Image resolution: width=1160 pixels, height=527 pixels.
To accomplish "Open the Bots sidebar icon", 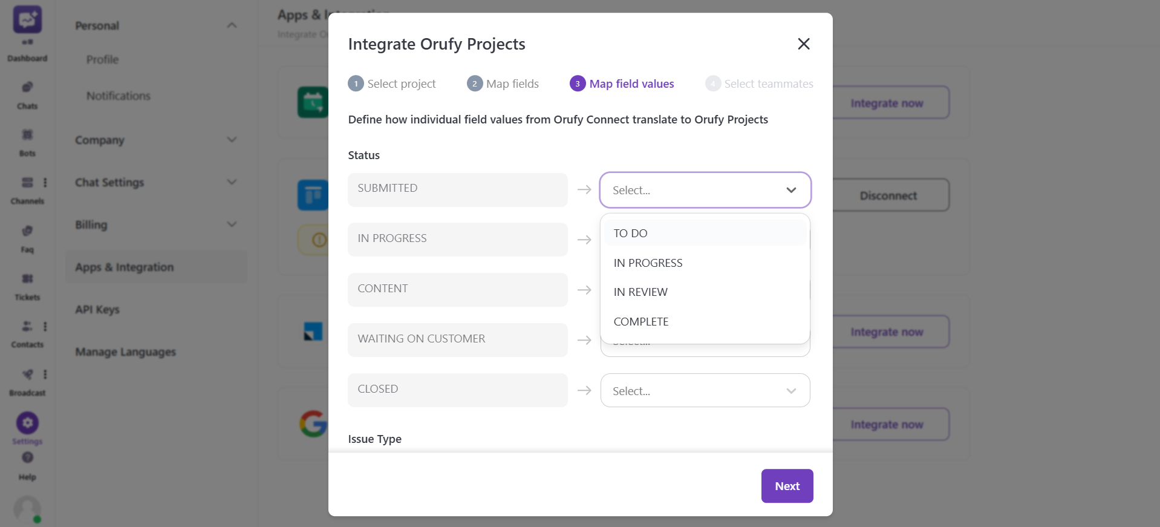I will click(27, 142).
